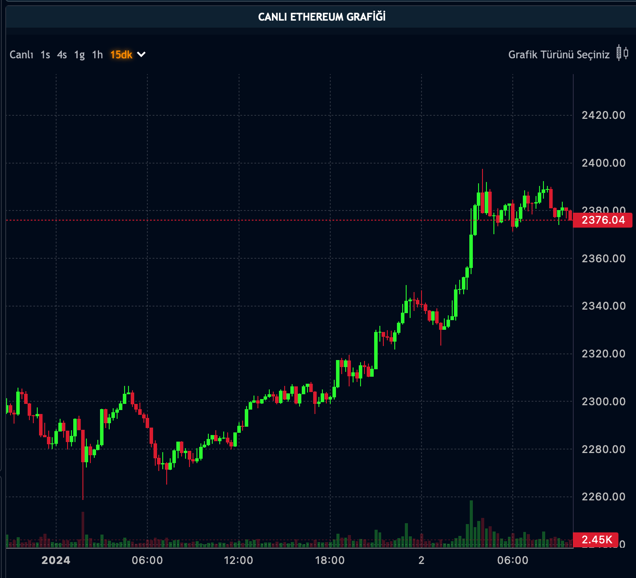The width and height of the screenshot is (636, 578).
Task: Select the 15dk timeframe
Action: (x=121, y=55)
